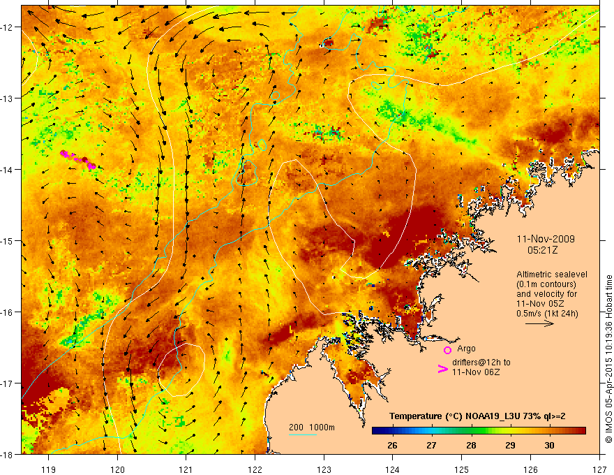
Task: Click latitude axis label -16
Action: click(x=8, y=312)
